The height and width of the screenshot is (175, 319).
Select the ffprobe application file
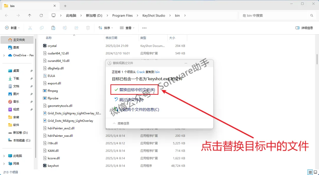tap(53, 98)
